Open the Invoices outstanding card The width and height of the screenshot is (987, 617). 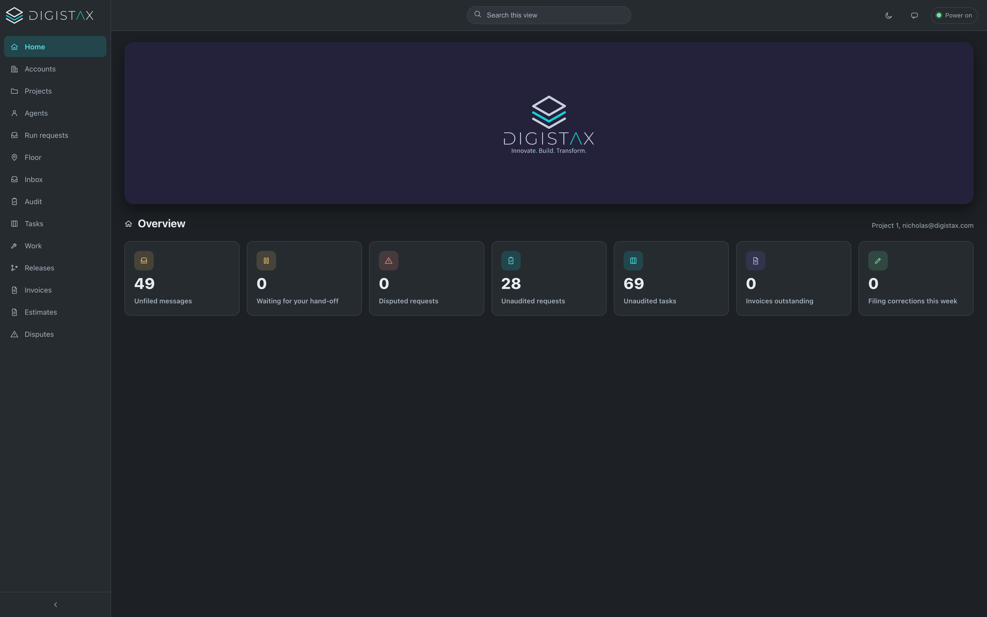pyautogui.click(x=794, y=278)
